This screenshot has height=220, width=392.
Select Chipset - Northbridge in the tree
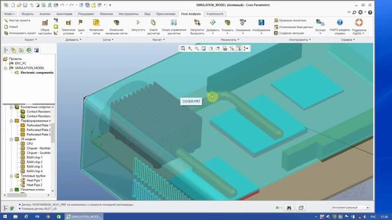(x=38, y=148)
